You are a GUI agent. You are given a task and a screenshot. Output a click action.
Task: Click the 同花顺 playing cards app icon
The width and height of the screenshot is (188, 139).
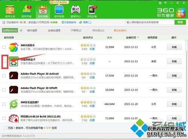pyautogui.click(x=14, y=118)
